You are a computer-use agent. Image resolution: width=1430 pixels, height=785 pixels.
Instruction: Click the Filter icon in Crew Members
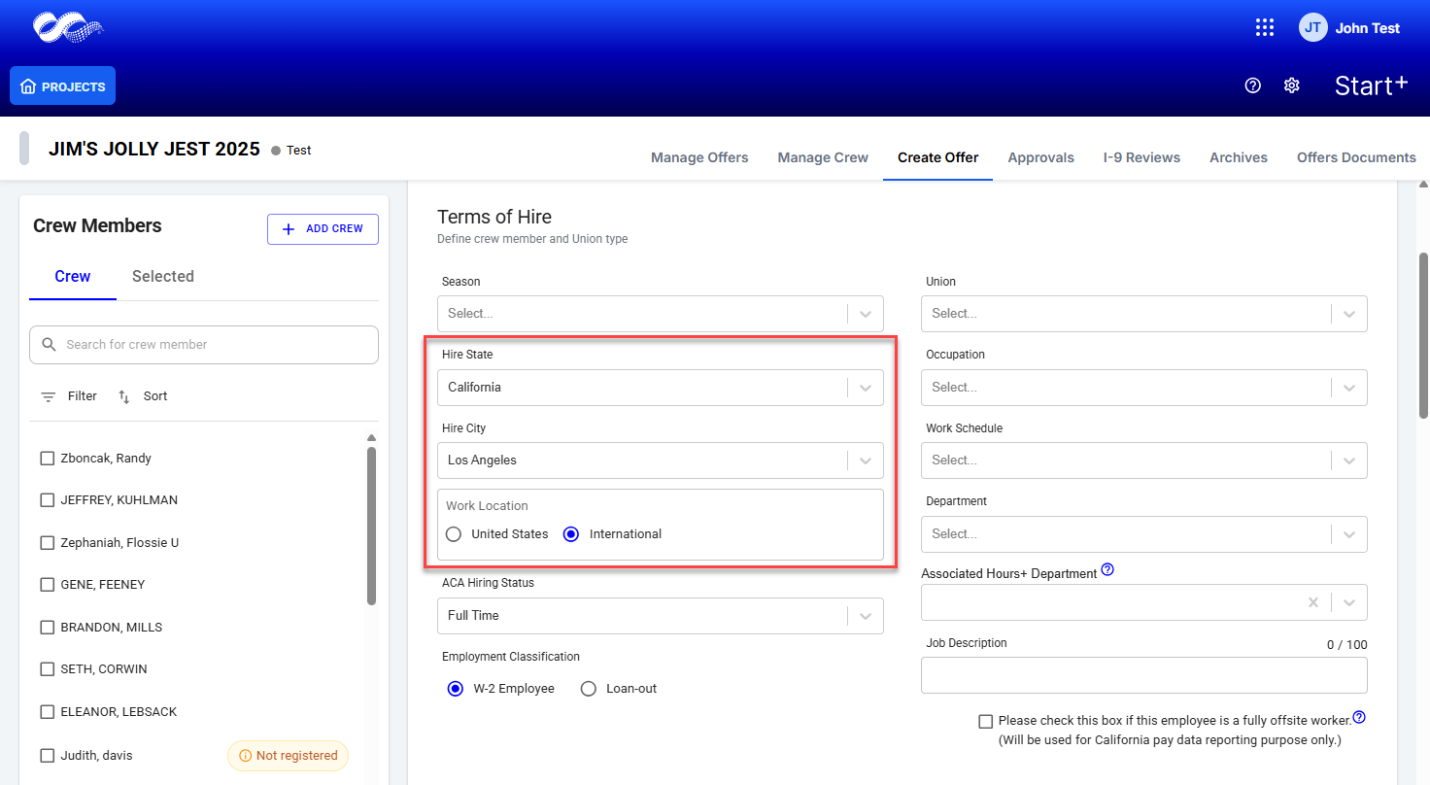point(49,396)
